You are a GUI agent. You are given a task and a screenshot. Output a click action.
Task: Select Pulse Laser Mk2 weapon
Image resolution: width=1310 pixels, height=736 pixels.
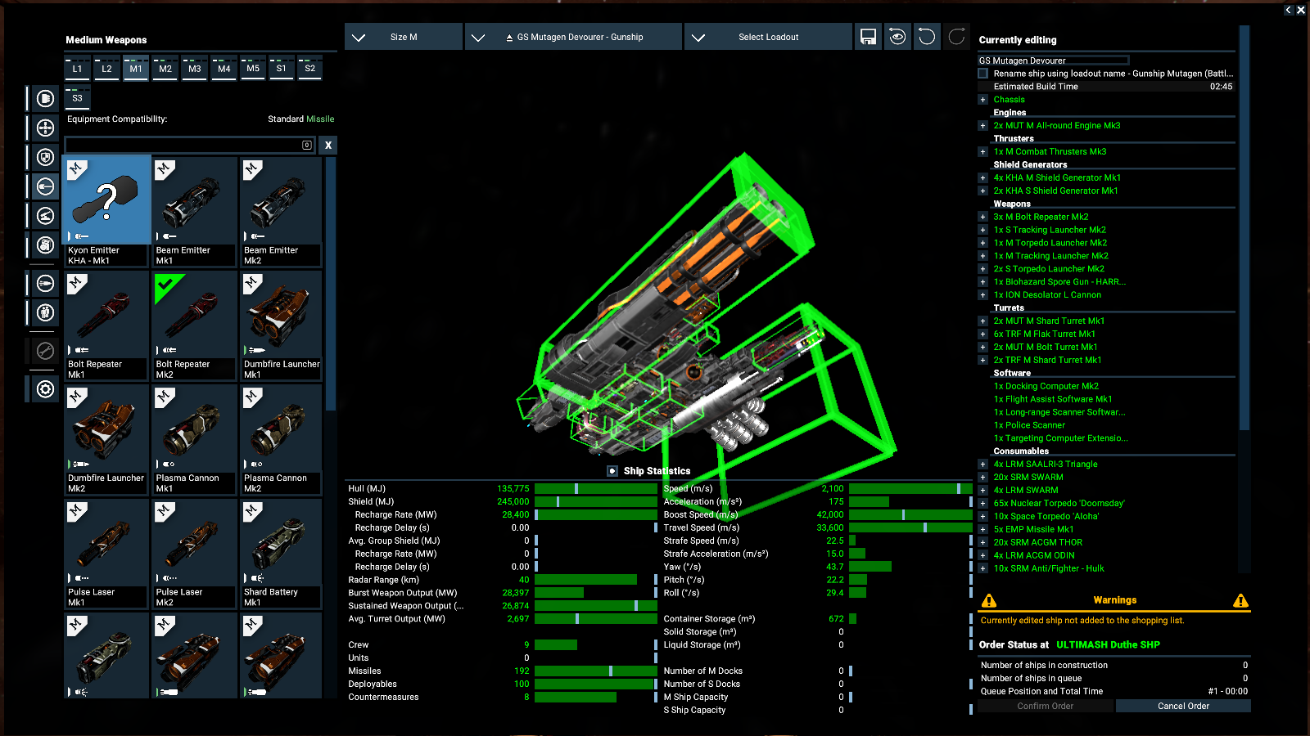coord(195,554)
